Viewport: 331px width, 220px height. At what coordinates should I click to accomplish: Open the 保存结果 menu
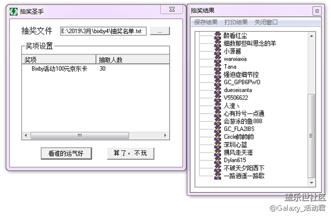(x=206, y=22)
